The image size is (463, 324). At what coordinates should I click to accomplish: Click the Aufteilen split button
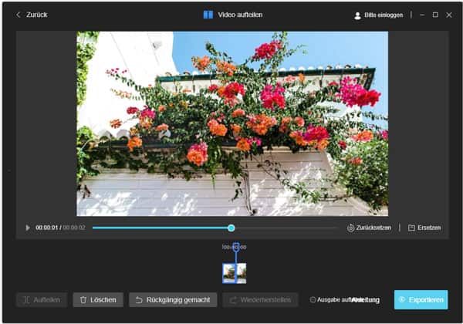[x=42, y=299]
